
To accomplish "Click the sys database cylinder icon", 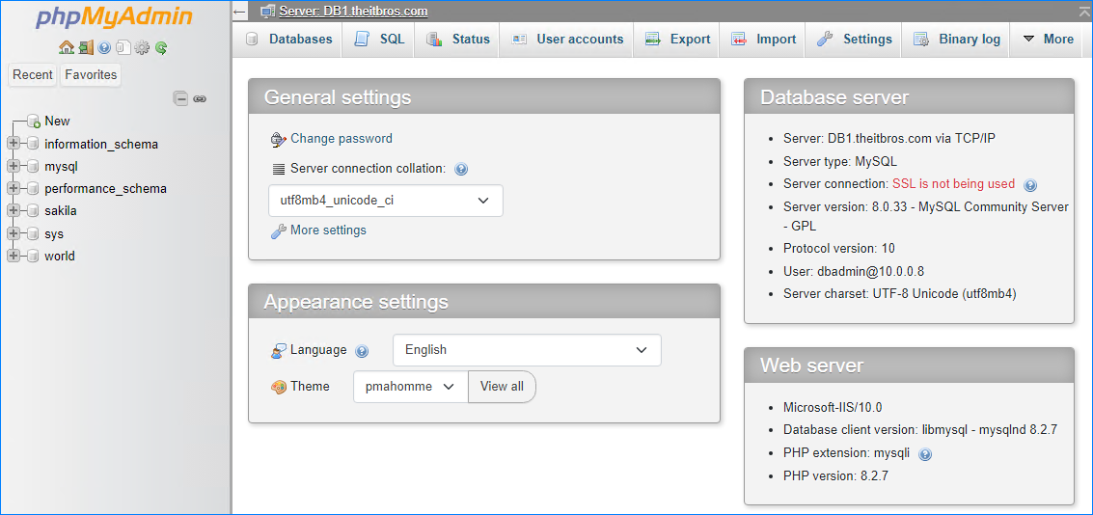I will [x=32, y=233].
